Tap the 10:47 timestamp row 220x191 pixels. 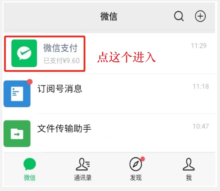pyautogui.click(x=201, y=126)
